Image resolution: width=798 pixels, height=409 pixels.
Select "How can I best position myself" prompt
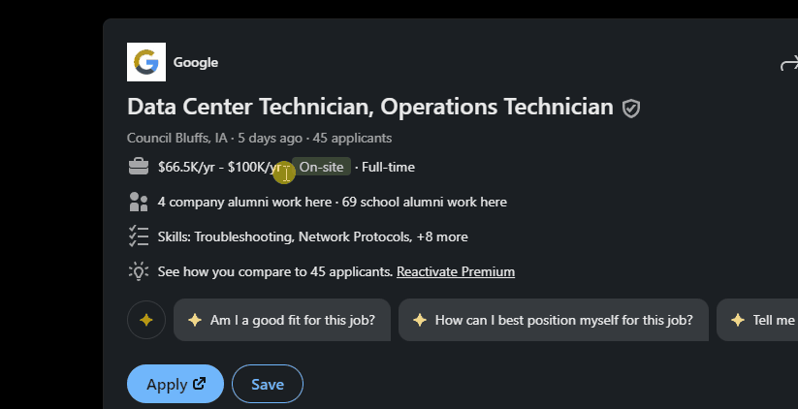[553, 320]
